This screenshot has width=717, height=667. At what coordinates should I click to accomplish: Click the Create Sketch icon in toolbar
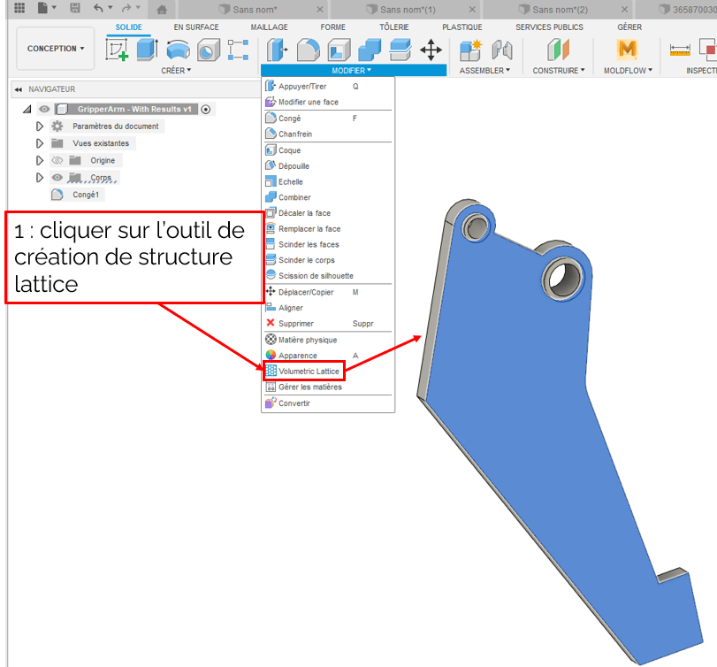(117, 50)
